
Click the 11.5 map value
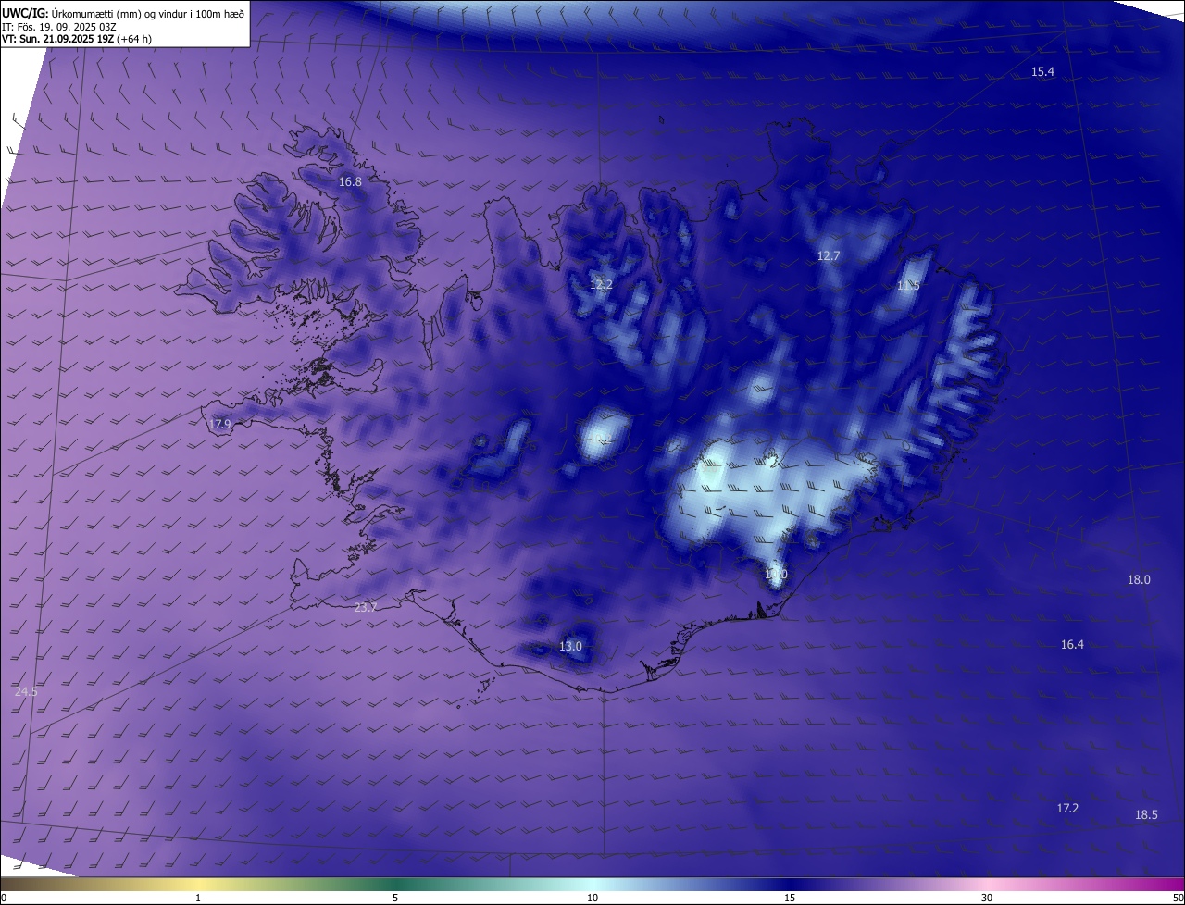click(908, 286)
